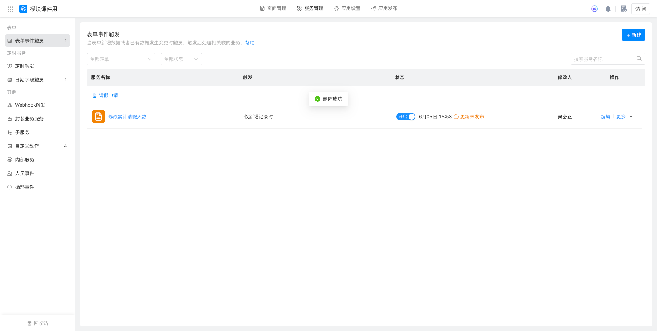Expand the 更多 actions menu
The height and width of the screenshot is (331, 657).
[x=624, y=117]
